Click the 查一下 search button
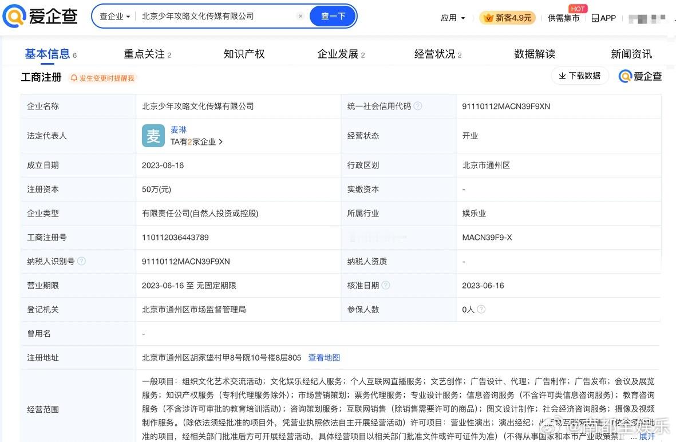 tap(333, 16)
